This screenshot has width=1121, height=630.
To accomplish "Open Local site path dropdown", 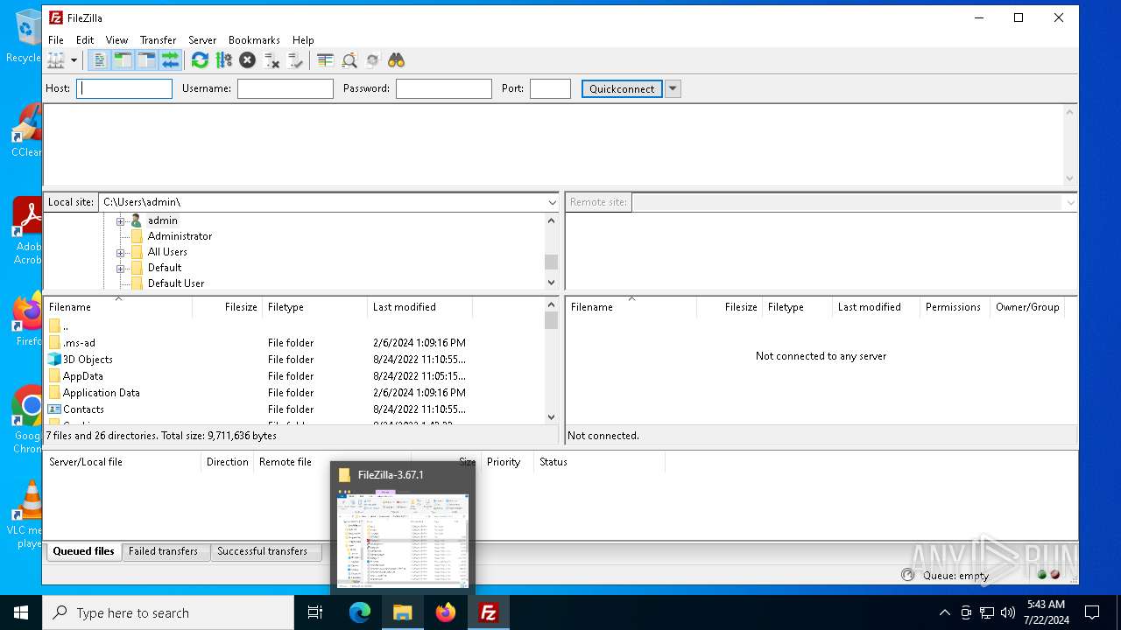I will coord(552,202).
